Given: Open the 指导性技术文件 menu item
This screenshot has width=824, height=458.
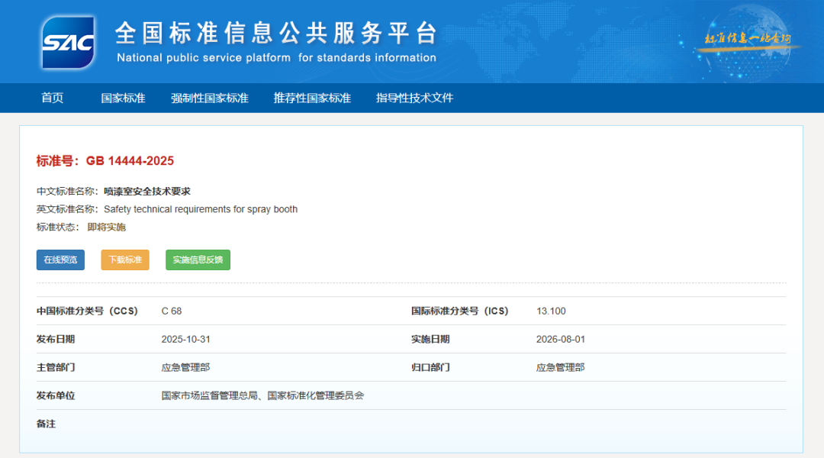Looking at the screenshot, I should click(414, 98).
